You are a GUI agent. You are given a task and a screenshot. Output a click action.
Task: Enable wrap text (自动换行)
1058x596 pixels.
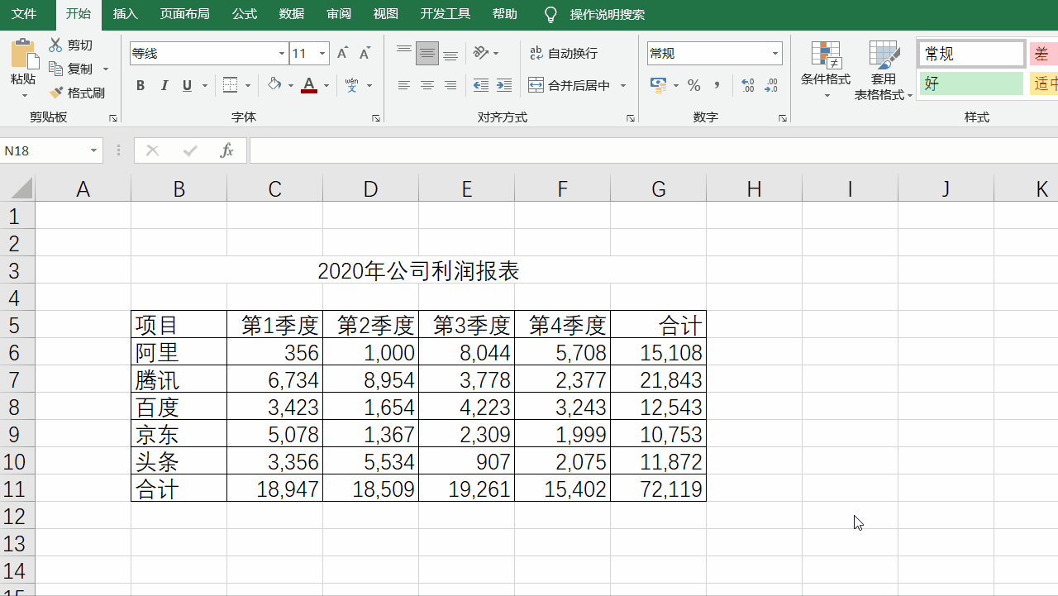point(563,54)
